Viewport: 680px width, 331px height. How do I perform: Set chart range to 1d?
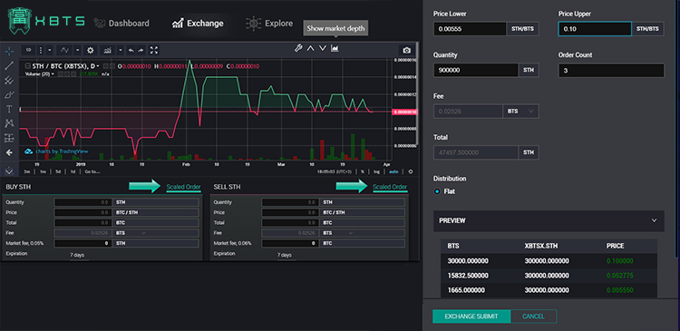[73, 171]
